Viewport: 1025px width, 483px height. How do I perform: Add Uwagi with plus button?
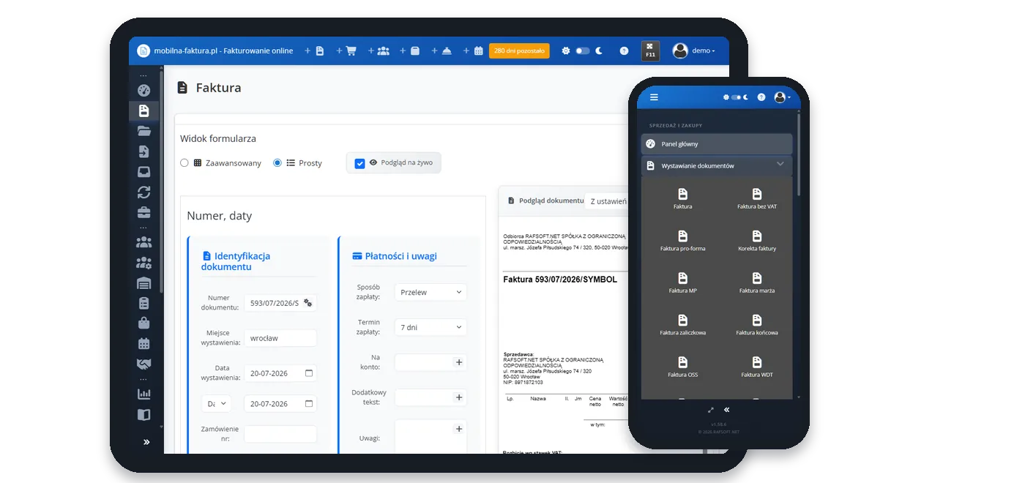(x=459, y=429)
